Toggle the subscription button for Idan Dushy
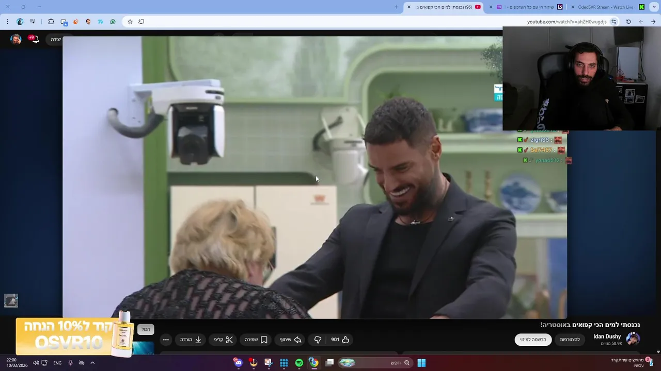The height and width of the screenshot is (371, 661). click(x=533, y=340)
